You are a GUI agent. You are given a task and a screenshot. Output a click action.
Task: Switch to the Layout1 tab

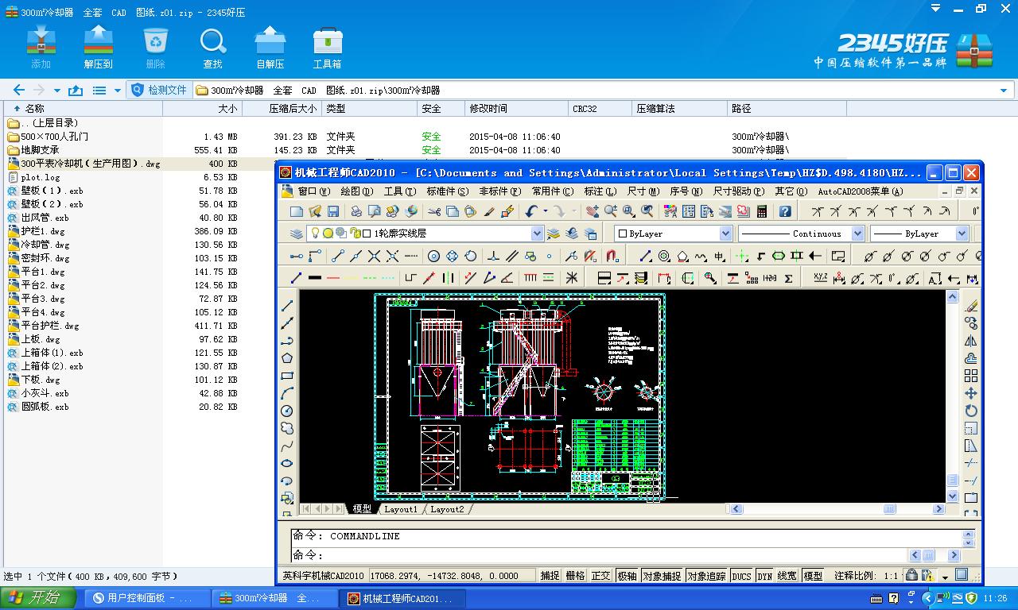(402, 509)
